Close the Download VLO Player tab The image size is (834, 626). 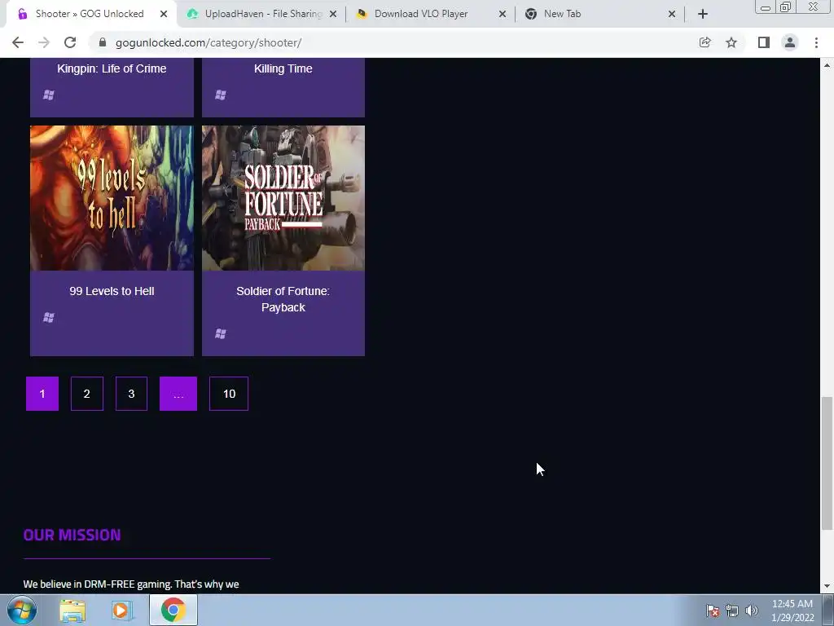click(x=502, y=14)
